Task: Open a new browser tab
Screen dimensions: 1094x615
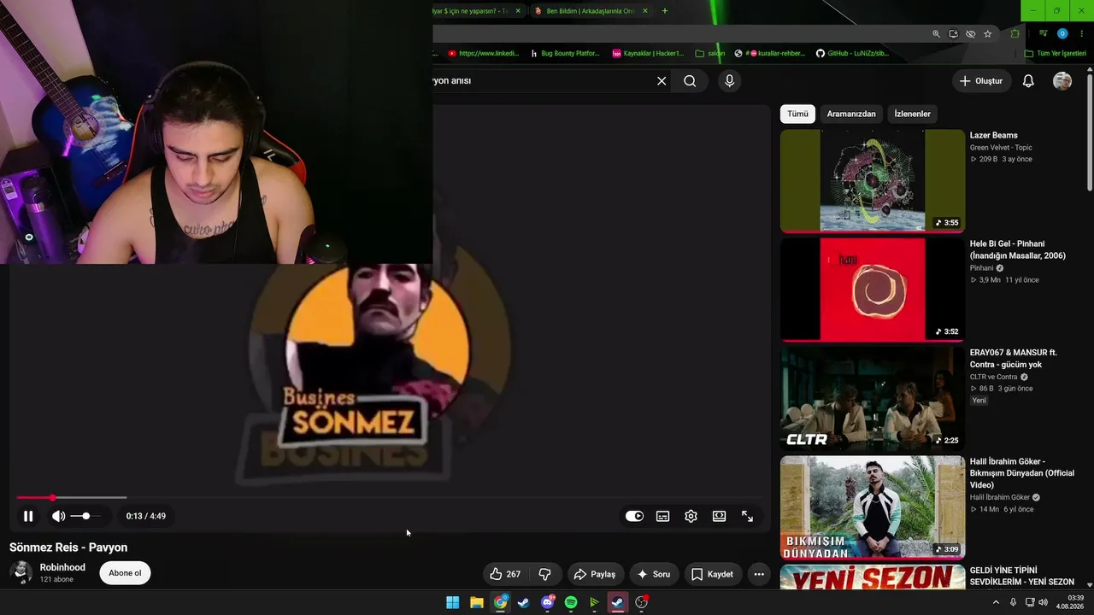Action: 665,11
